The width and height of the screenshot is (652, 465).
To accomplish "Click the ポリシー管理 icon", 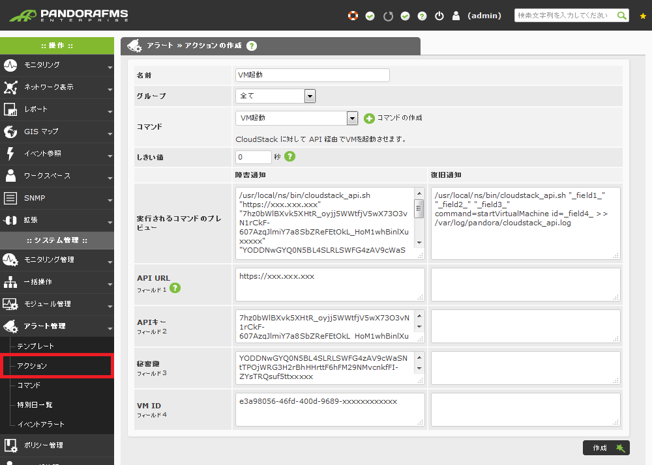I will pyautogui.click(x=10, y=445).
